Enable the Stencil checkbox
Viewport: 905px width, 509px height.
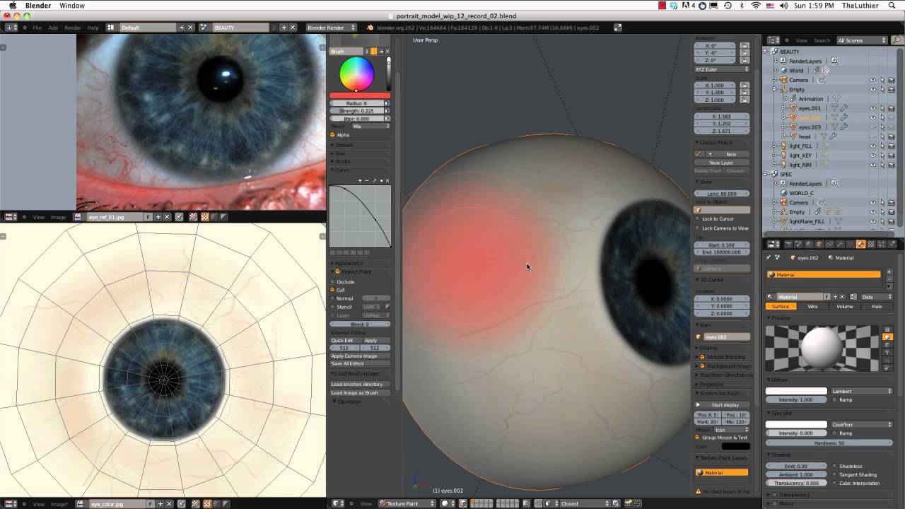[x=333, y=307]
